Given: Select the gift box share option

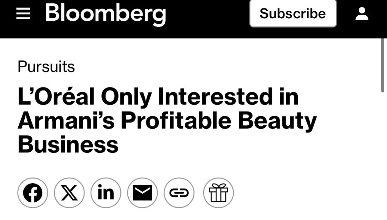Looking at the screenshot, I should [x=219, y=193].
